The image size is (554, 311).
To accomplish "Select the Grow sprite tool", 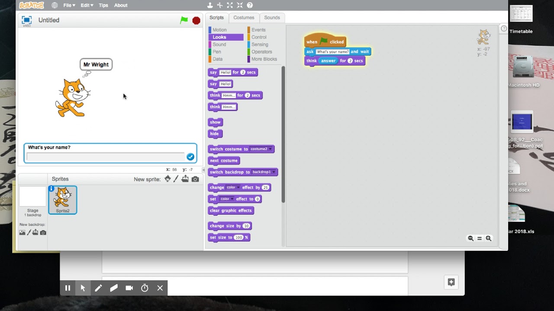I will point(230,5).
